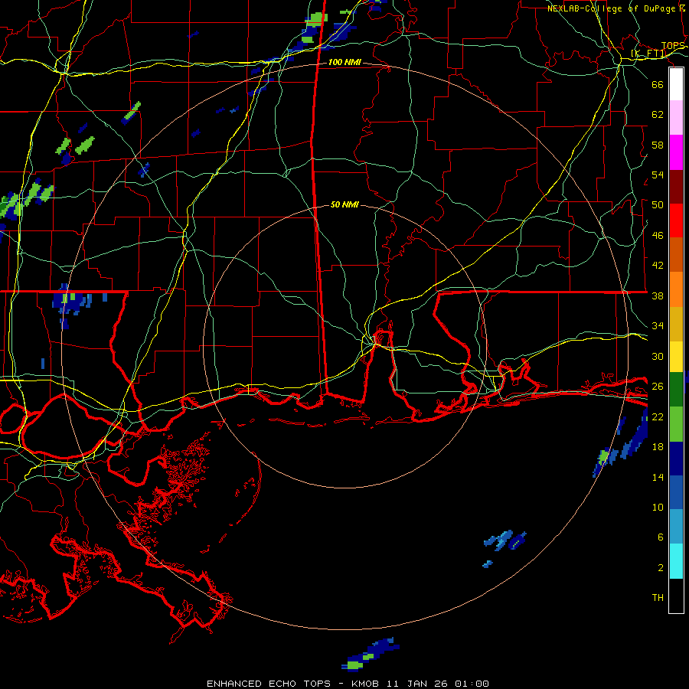Click legend value "10"
Image resolution: width=689 pixels, height=689 pixels.
(x=658, y=507)
